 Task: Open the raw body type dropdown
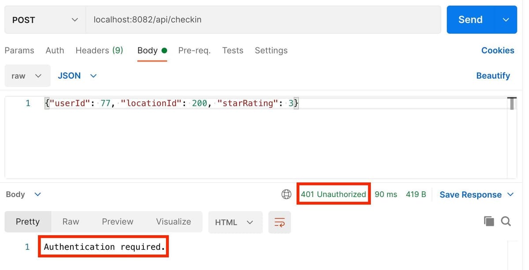(27, 76)
